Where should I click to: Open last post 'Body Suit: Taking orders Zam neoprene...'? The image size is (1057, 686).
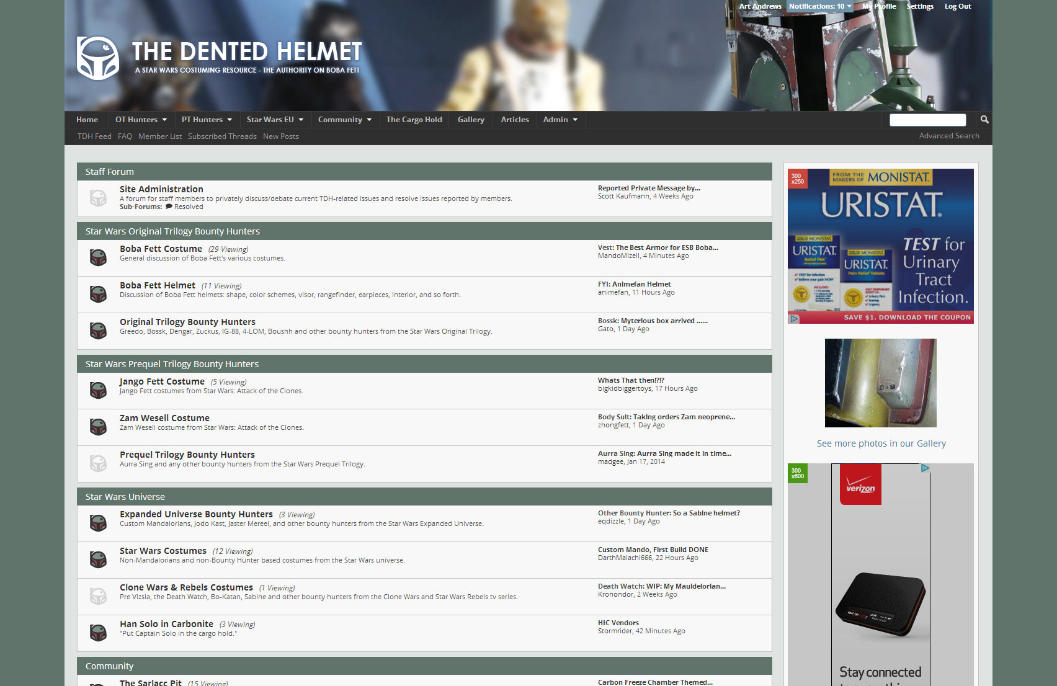pyautogui.click(x=666, y=417)
